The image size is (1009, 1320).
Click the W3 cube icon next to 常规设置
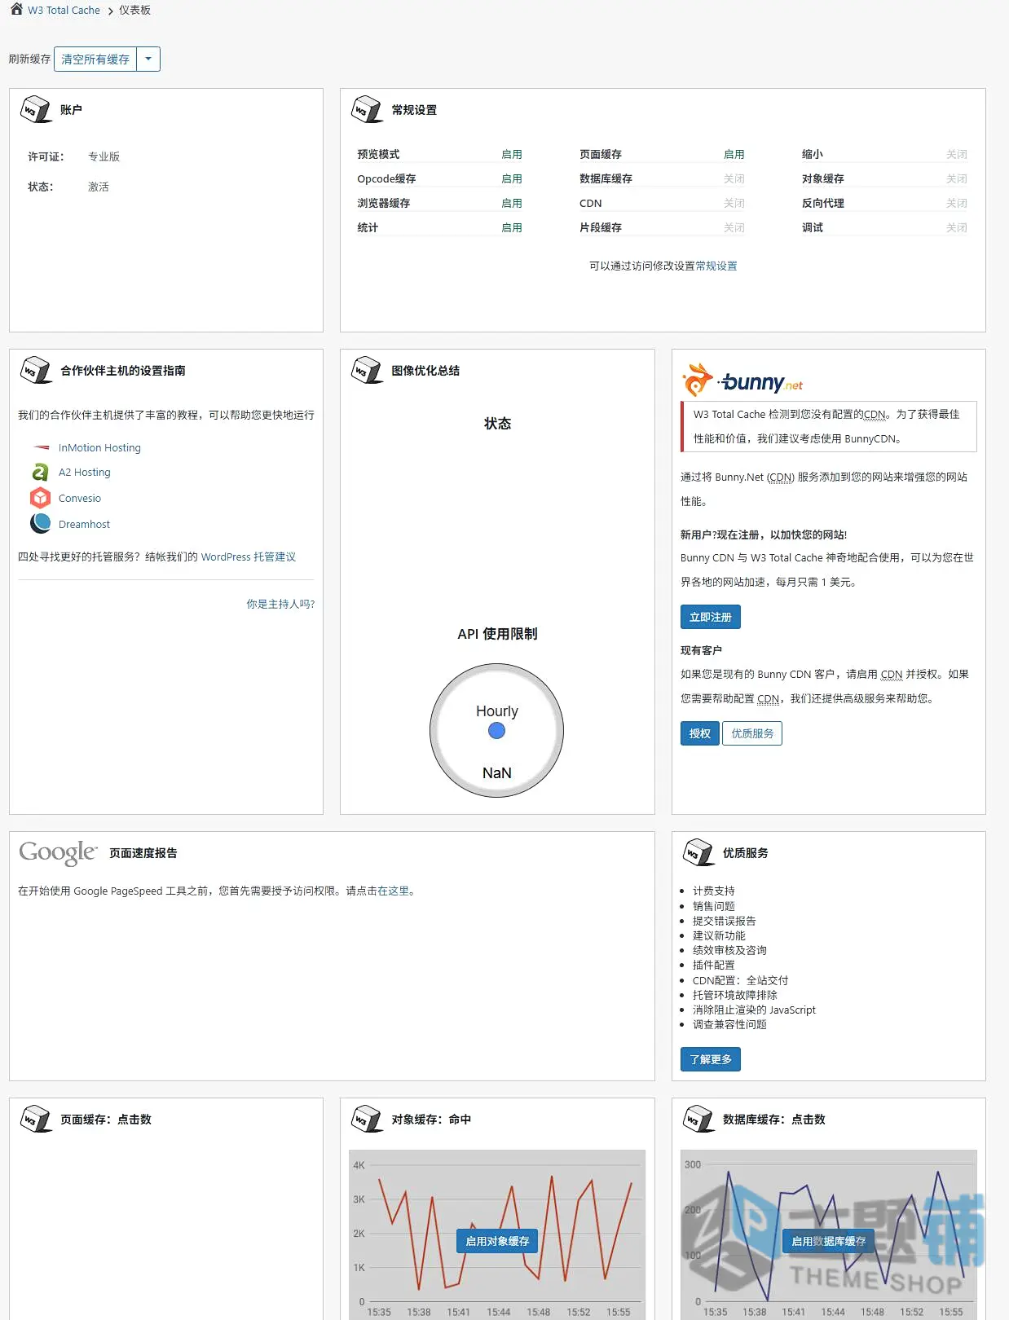367,109
